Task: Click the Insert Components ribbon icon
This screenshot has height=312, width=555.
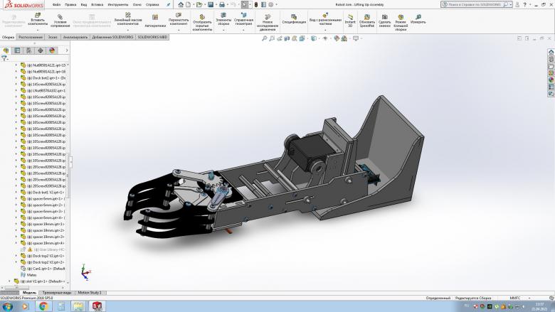Action: tap(38, 15)
